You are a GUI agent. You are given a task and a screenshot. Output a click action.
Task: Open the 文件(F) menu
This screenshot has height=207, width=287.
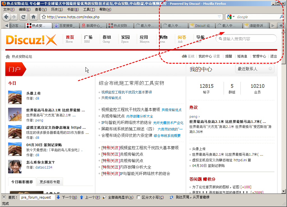click(x=9, y=9)
